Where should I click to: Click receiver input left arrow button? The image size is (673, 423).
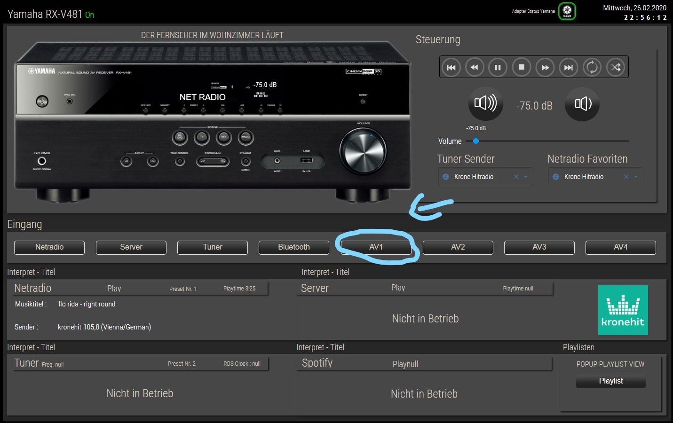(126, 162)
